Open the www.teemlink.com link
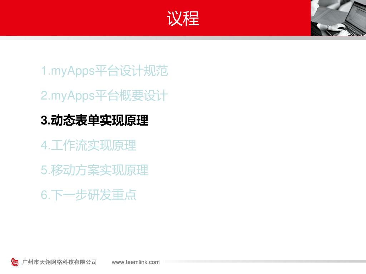Screen dimensions: 366x274 tap(135, 262)
